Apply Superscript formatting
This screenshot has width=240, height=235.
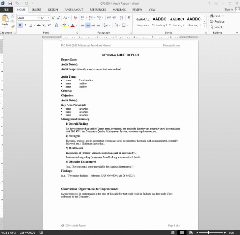[x=49, y=25]
